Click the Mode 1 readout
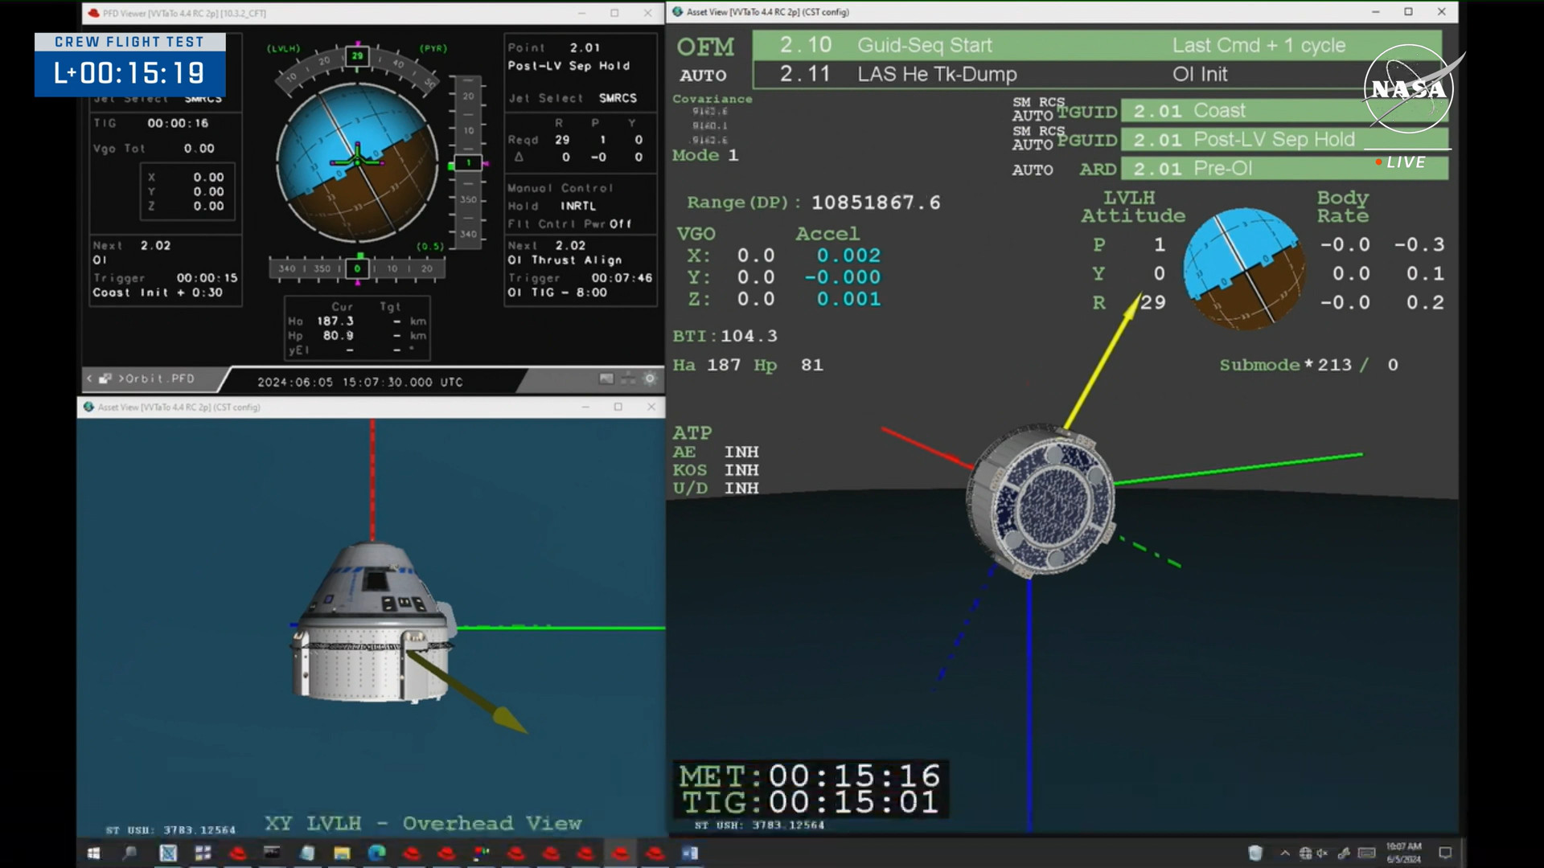This screenshot has height=868, width=1544. pyautogui.click(x=705, y=155)
